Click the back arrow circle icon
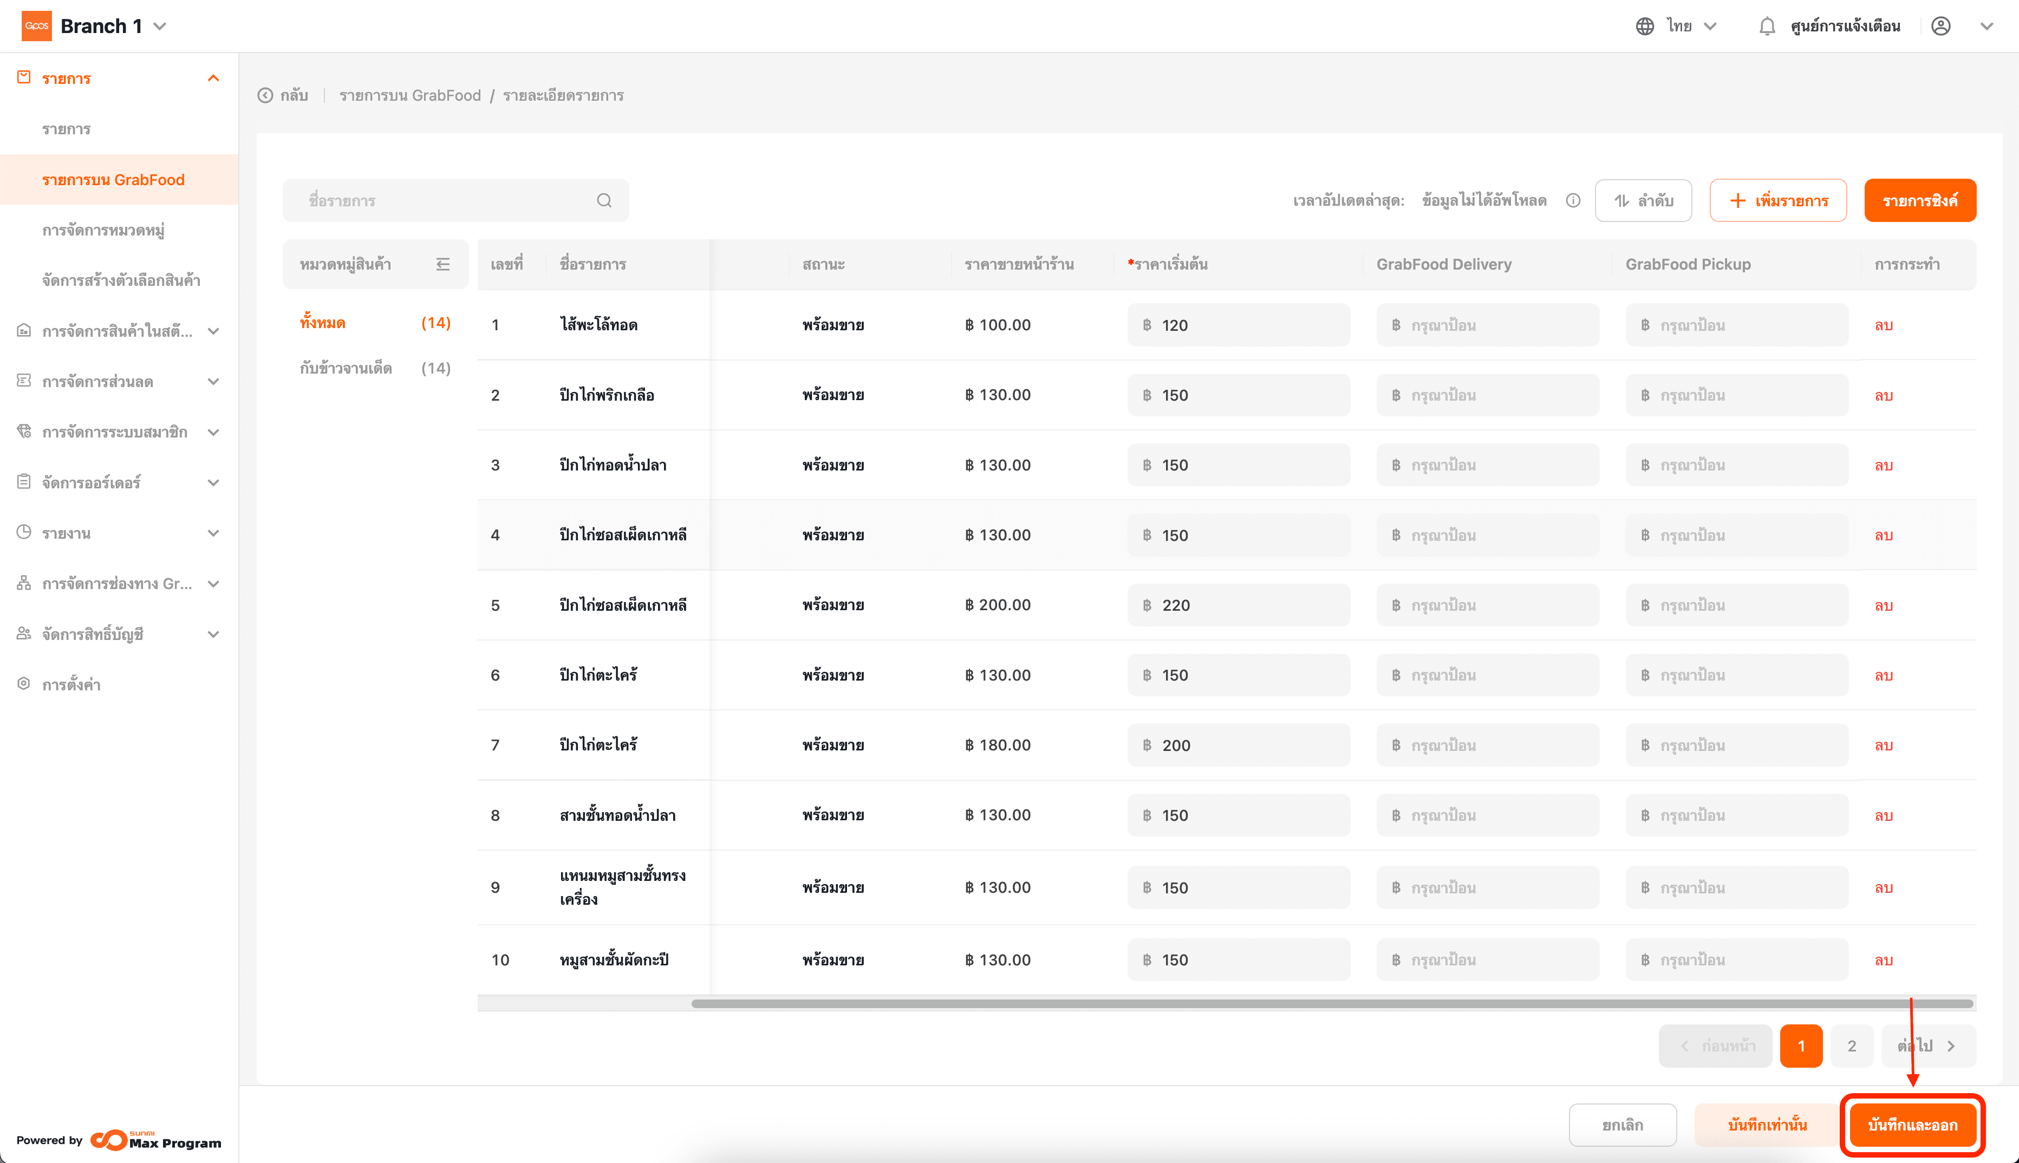This screenshot has width=2019, height=1163. pyautogui.click(x=265, y=96)
